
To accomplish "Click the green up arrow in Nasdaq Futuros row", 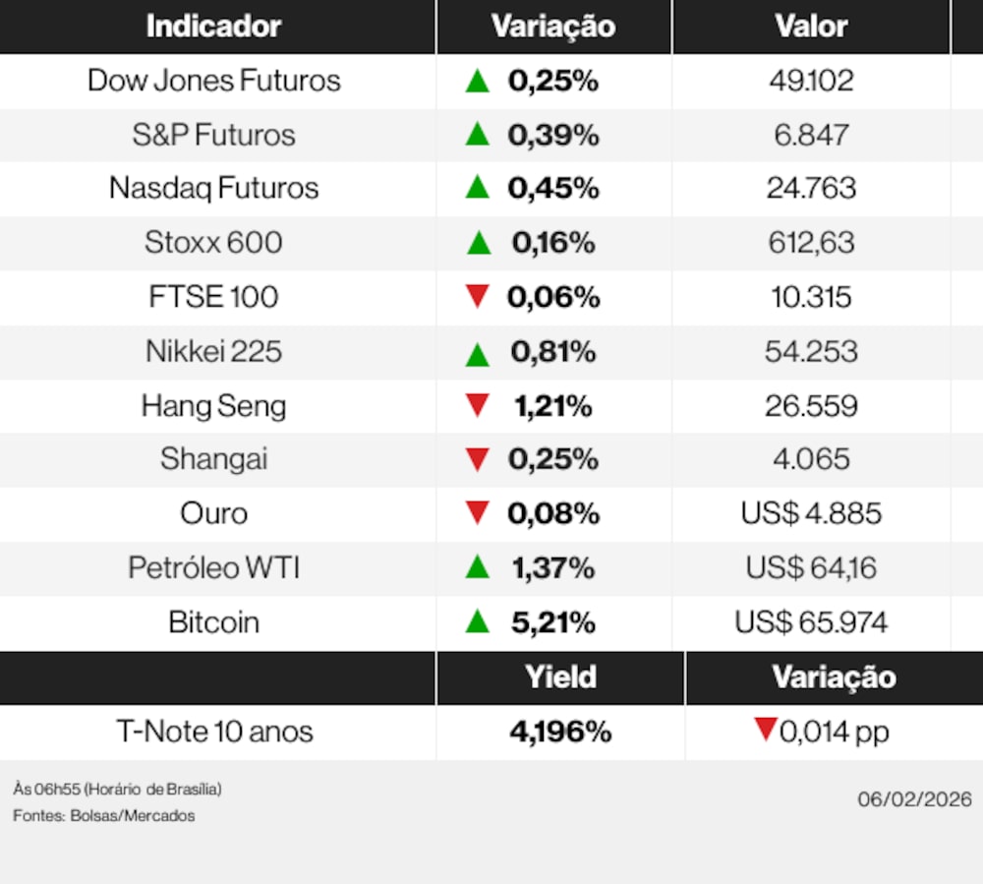I will click(x=478, y=187).
